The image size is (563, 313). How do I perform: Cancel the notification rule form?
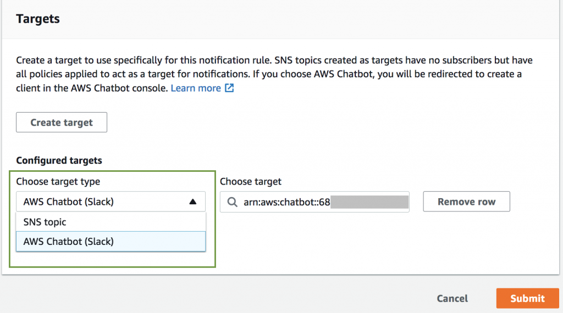[452, 298]
